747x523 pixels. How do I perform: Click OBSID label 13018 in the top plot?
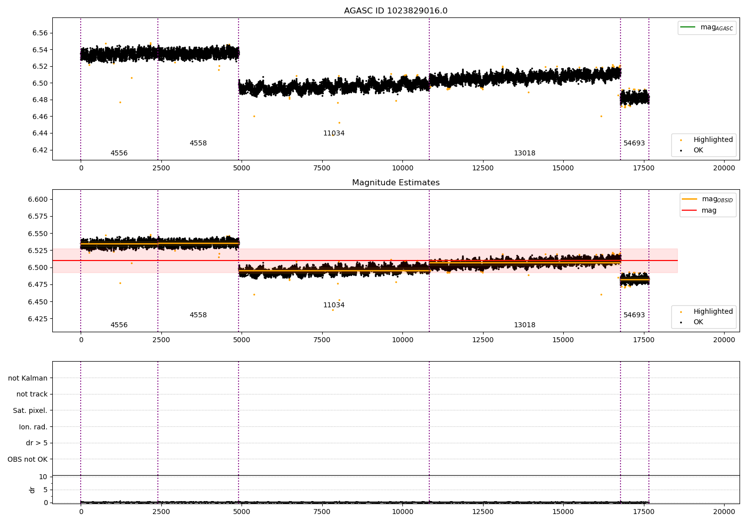524,153
